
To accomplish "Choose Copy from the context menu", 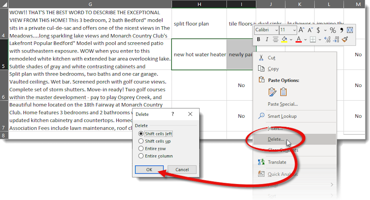I will click(295, 69).
